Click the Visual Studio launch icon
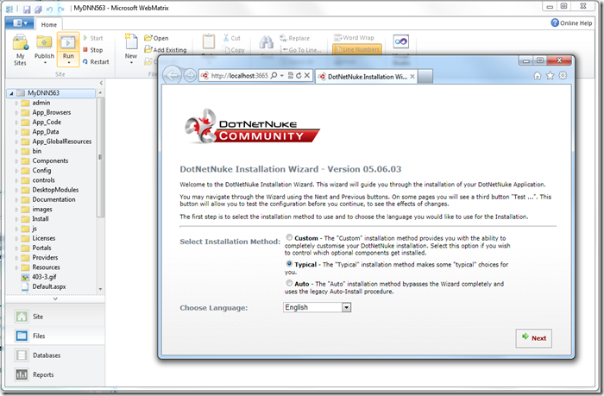 click(400, 41)
